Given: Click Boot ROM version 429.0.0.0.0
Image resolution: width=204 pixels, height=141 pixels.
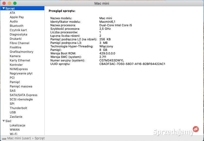Looking at the screenshot, I should tap(107, 53).
